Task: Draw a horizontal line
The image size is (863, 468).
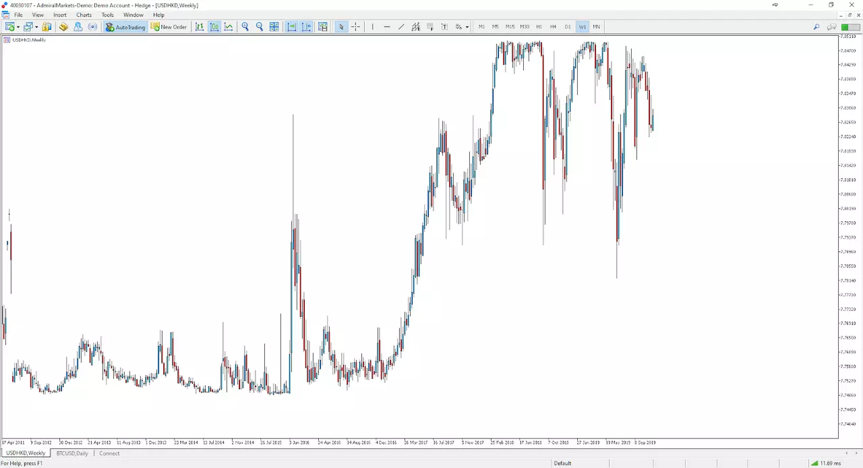Action: coord(387,27)
